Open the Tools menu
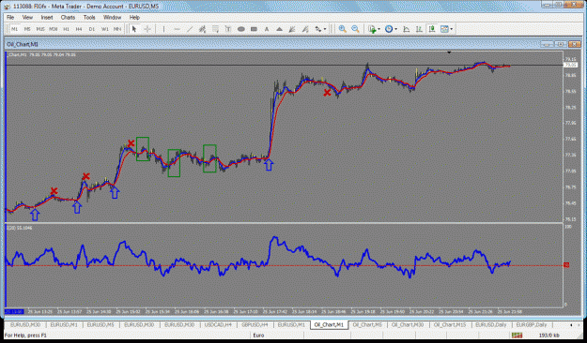This screenshot has height=343, width=587. pyautogui.click(x=89, y=17)
